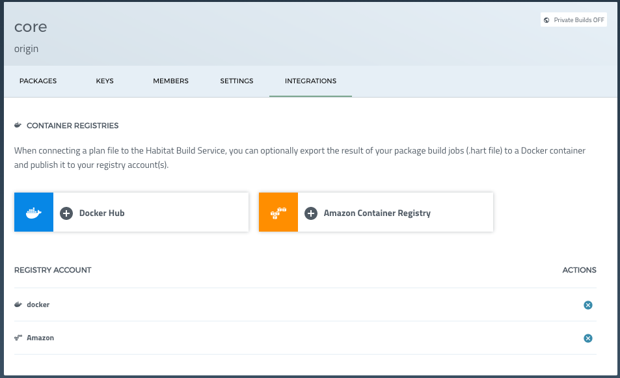Viewport: 620px width, 378px height.
Task: Click the Amazon Container Registry orange icon
Action: coord(278,211)
